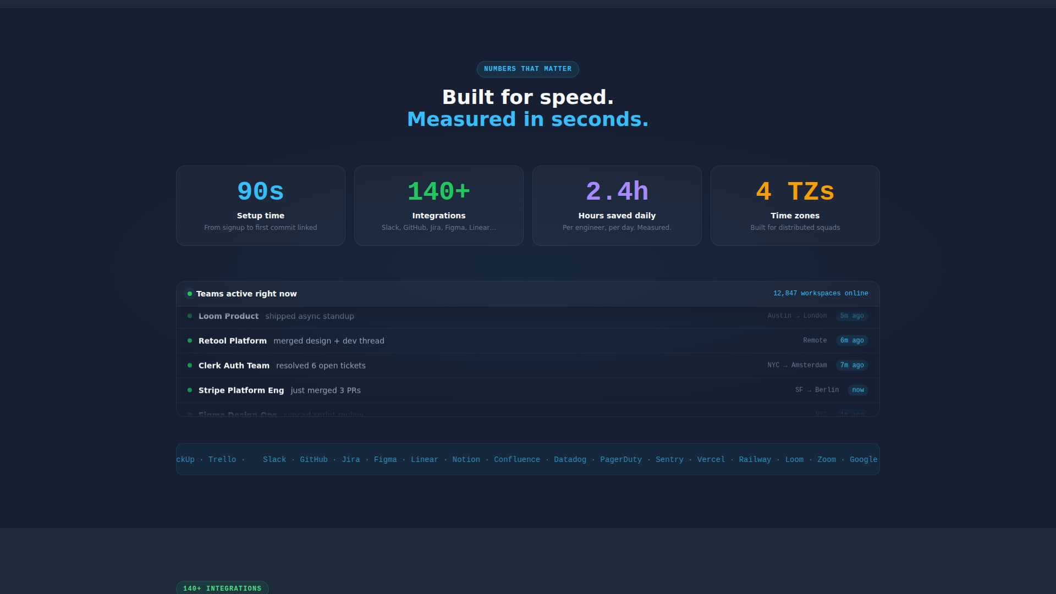Viewport: 1056px width, 594px height.
Task: Toggle the 6m ago badge on Retool row
Action: point(852,340)
